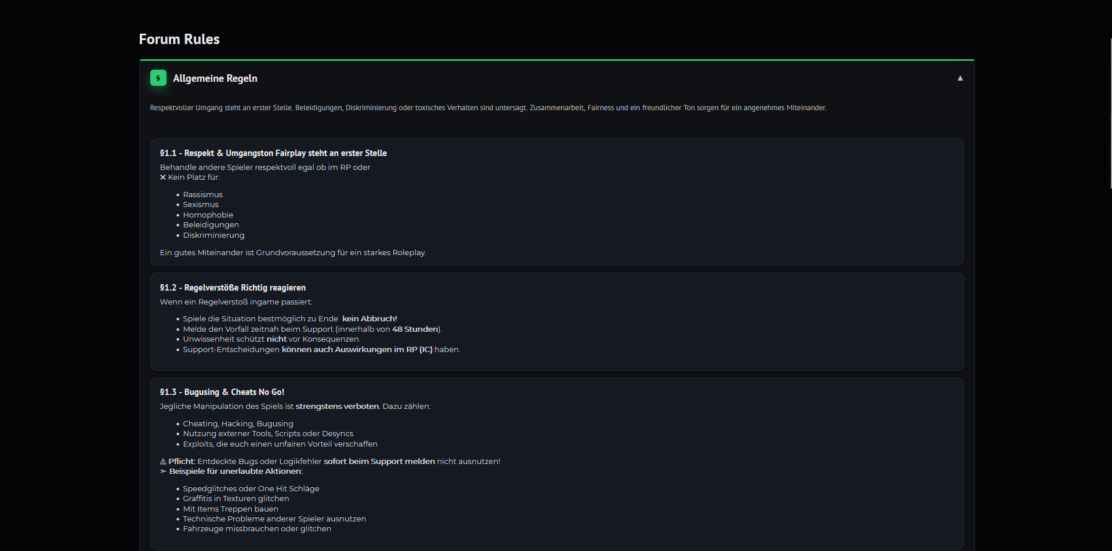Screen dimensions: 1112x551
Task: Click the Forum Rules page heading
Action: [179, 39]
